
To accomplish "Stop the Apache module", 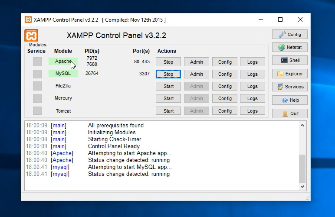I will point(168,62).
